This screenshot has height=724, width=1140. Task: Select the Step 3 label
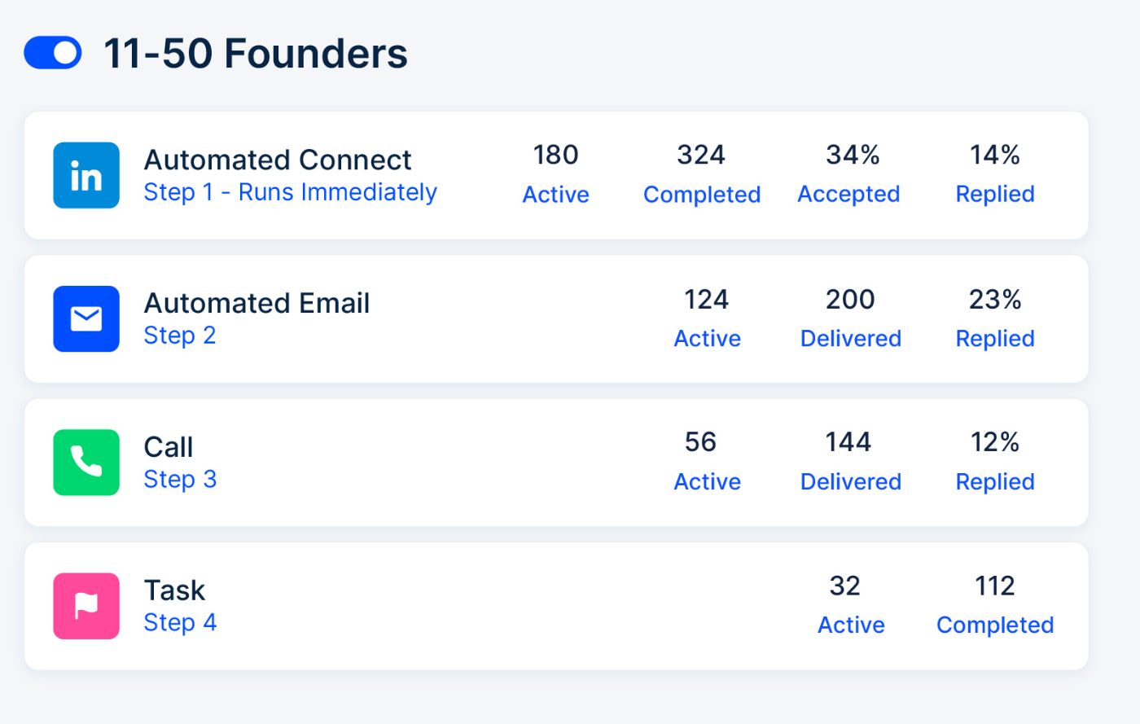pyautogui.click(x=180, y=480)
